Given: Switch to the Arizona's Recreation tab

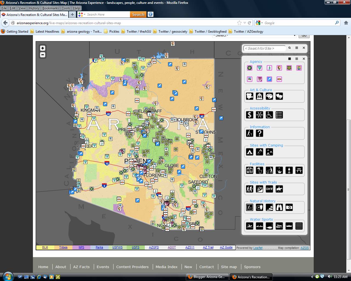Looking at the screenshot, I should (251, 277).
